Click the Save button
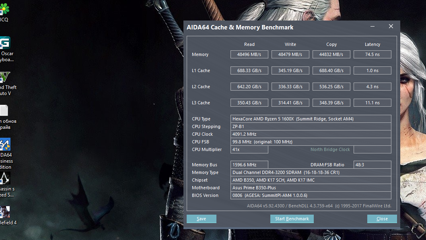Image resolution: width=426 pixels, height=240 pixels. [x=201, y=219]
